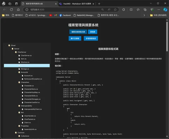Open the 應用程式 bookmark
This screenshot has height=139, width=169.
[17, 15]
